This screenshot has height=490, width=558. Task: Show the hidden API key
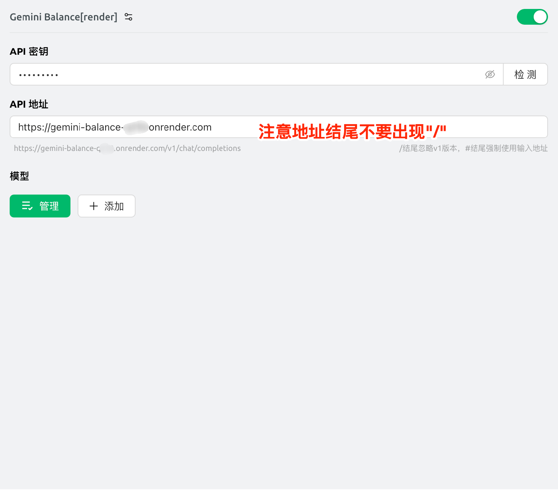tap(490, 74)
